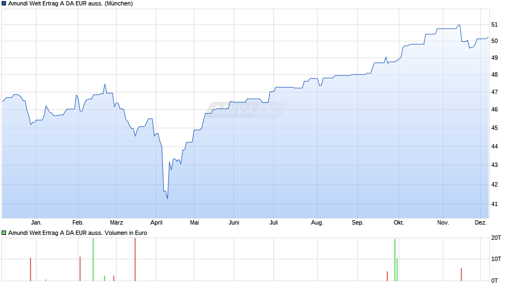Image resolution: width=512 pixels, height=286 pixels.
Task: Click the red volume bar before January label
Action: 31,269
